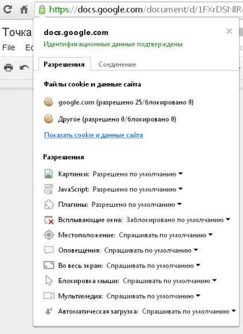Click the Другое cookies entry text
This screenshot has height=334, width=243.
117,119
